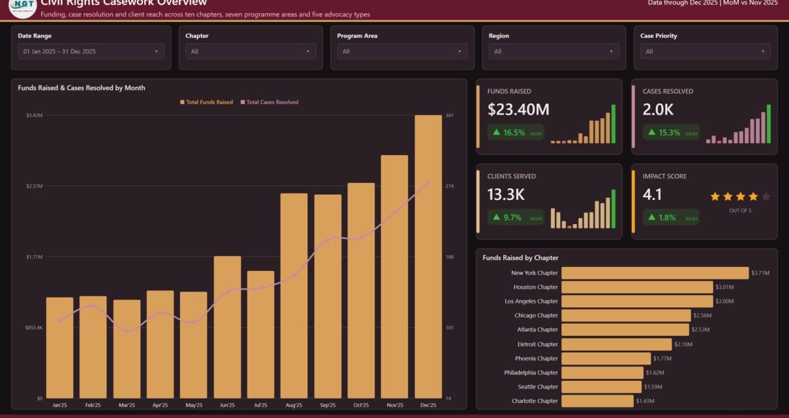Expand the Region filter dropdown
The width and height of the screenshot is (789, 418).
pos(554,51)
